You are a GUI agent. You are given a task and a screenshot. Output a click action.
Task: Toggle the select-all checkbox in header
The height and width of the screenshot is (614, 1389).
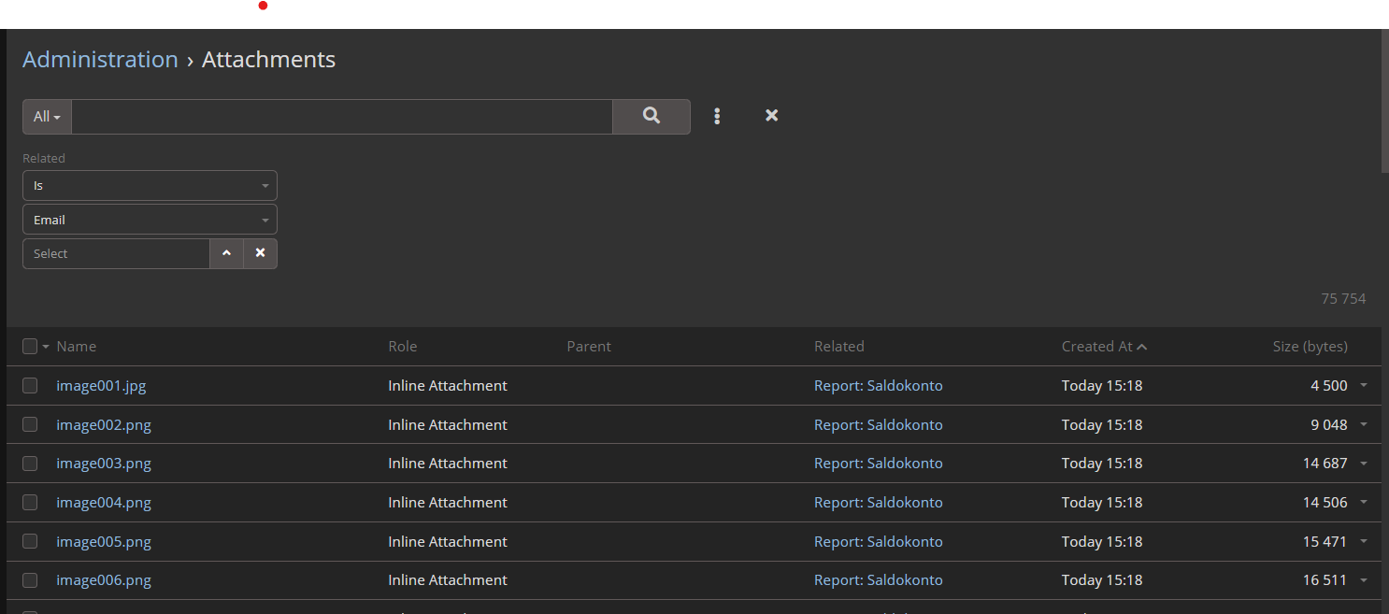[x=30, y=346]
